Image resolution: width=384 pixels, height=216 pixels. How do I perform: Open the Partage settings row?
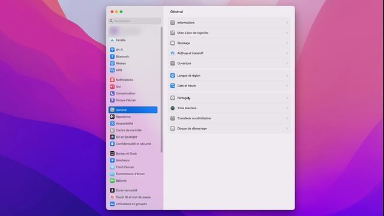229,98
